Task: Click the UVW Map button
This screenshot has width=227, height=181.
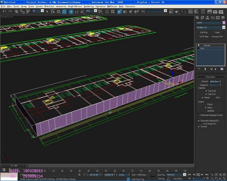Action: [x=204, y=37]
